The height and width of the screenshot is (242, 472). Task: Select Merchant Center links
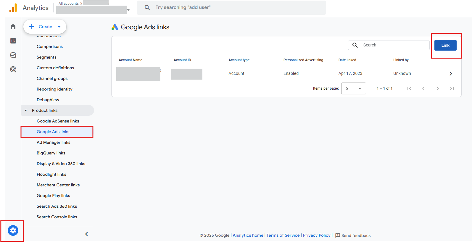pos(58,185)
